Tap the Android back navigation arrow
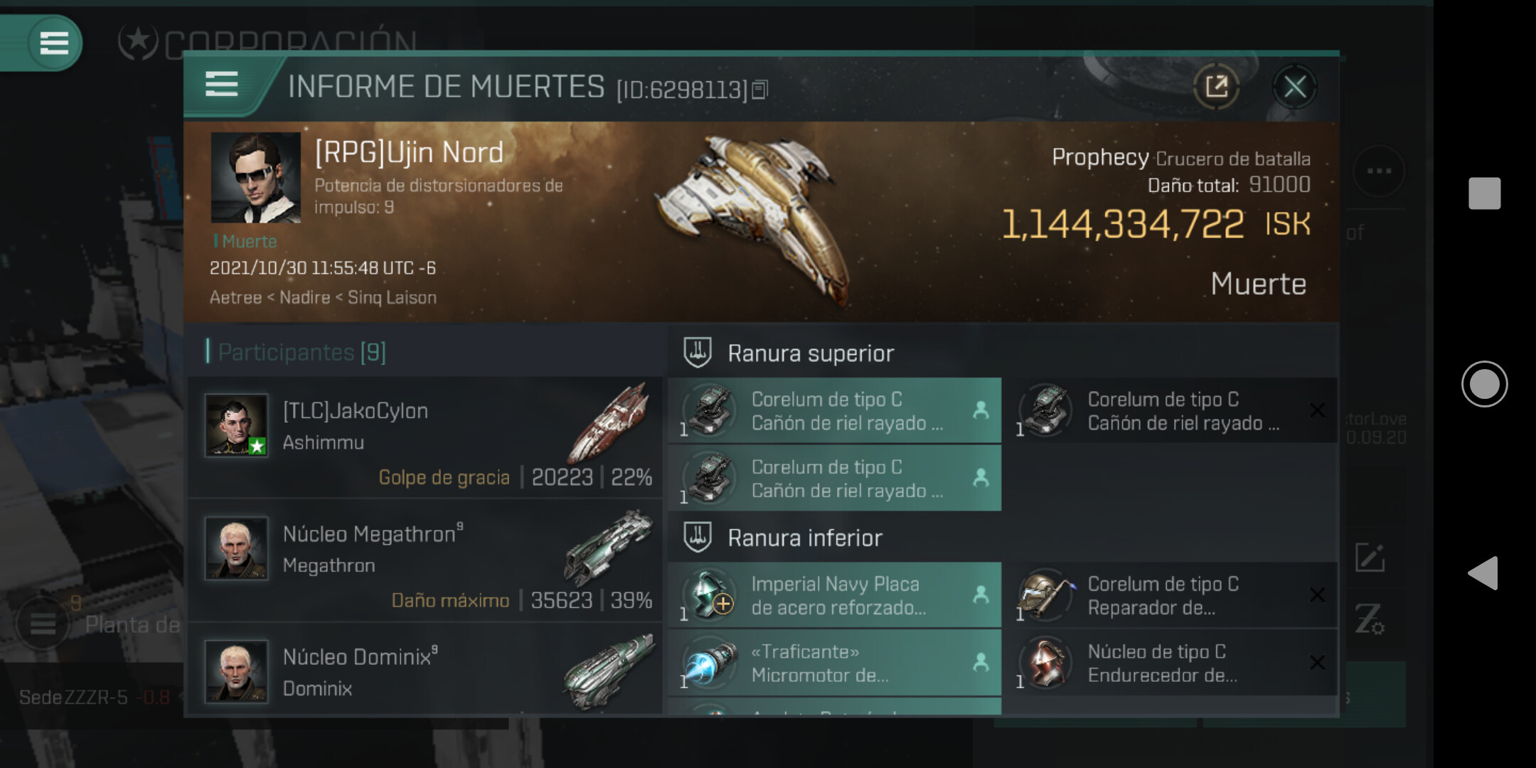The height and width of the screenshot is (768, 1536). coord(1484,573)
